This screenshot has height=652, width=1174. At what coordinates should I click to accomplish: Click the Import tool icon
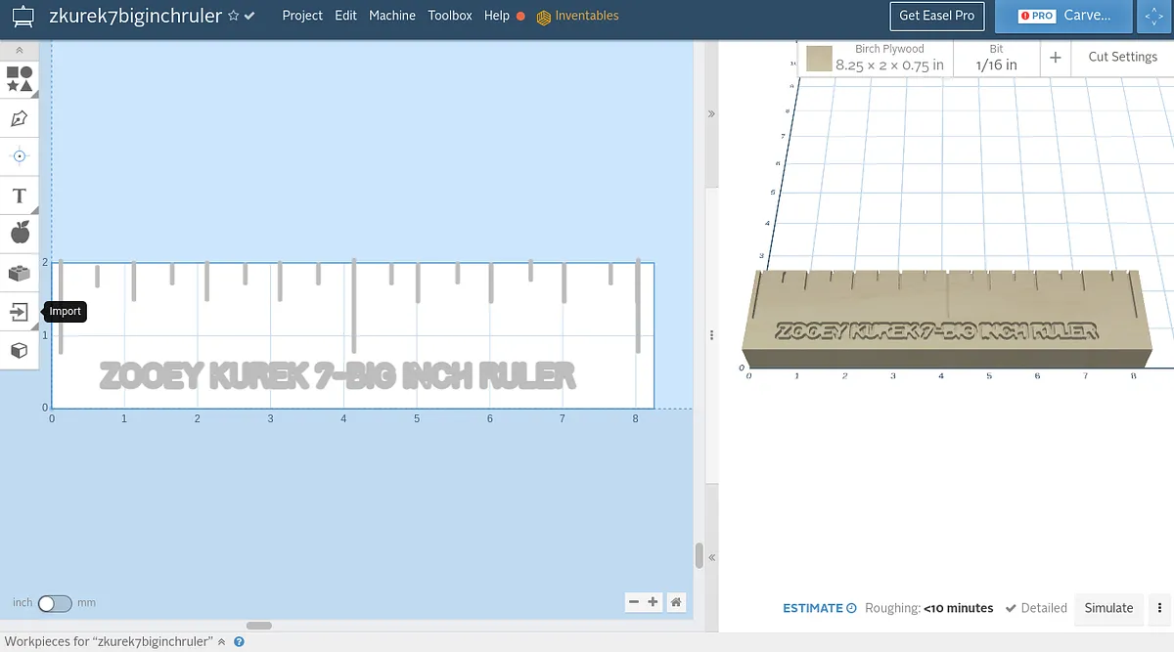(19, 312)
